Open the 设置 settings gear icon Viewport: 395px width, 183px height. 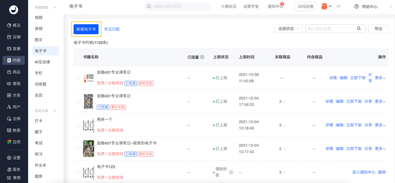point(9,158)
